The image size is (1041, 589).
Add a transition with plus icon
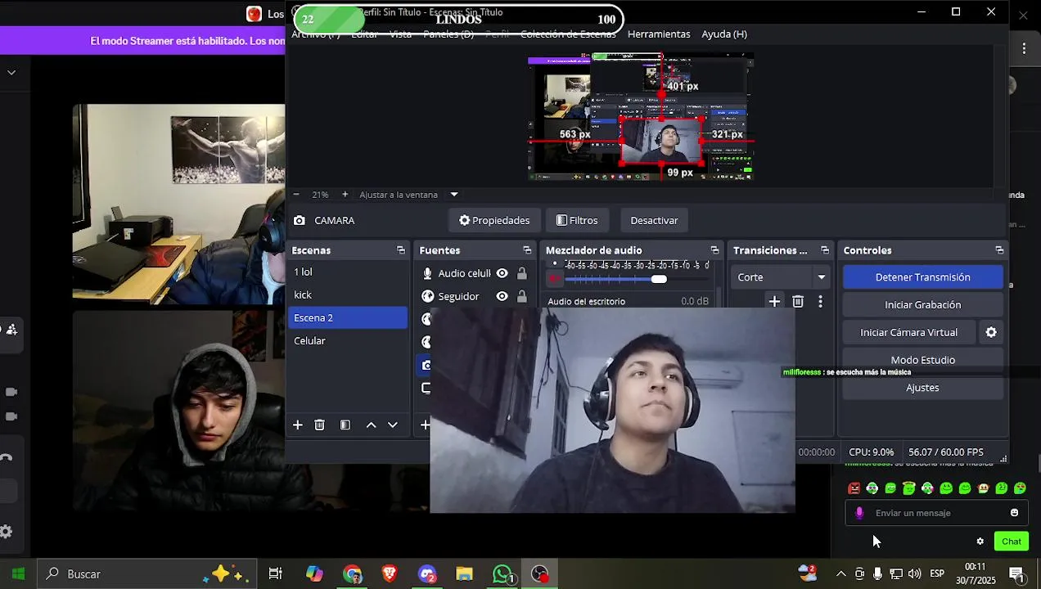[774, 302]
